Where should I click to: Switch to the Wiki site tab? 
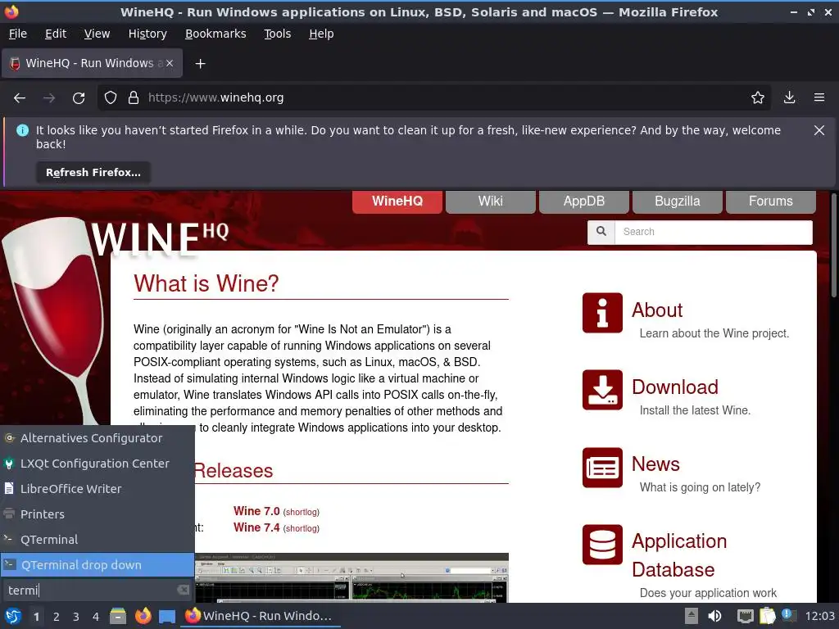tap(490, 201)
